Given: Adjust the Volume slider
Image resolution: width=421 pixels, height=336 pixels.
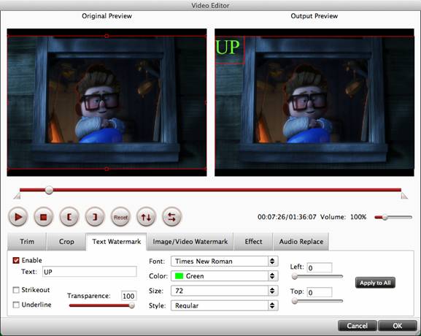Looking at the screenshot, I should [x=393, y=217].
